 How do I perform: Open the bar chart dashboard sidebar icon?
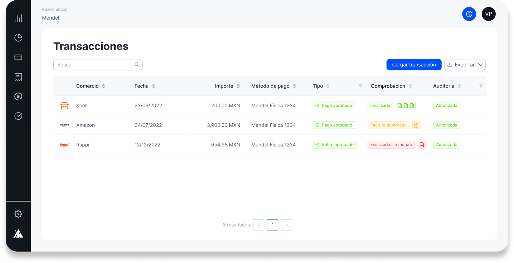click(x=18, y=18)
